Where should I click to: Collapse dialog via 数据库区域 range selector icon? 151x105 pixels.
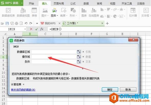point(79,52)
